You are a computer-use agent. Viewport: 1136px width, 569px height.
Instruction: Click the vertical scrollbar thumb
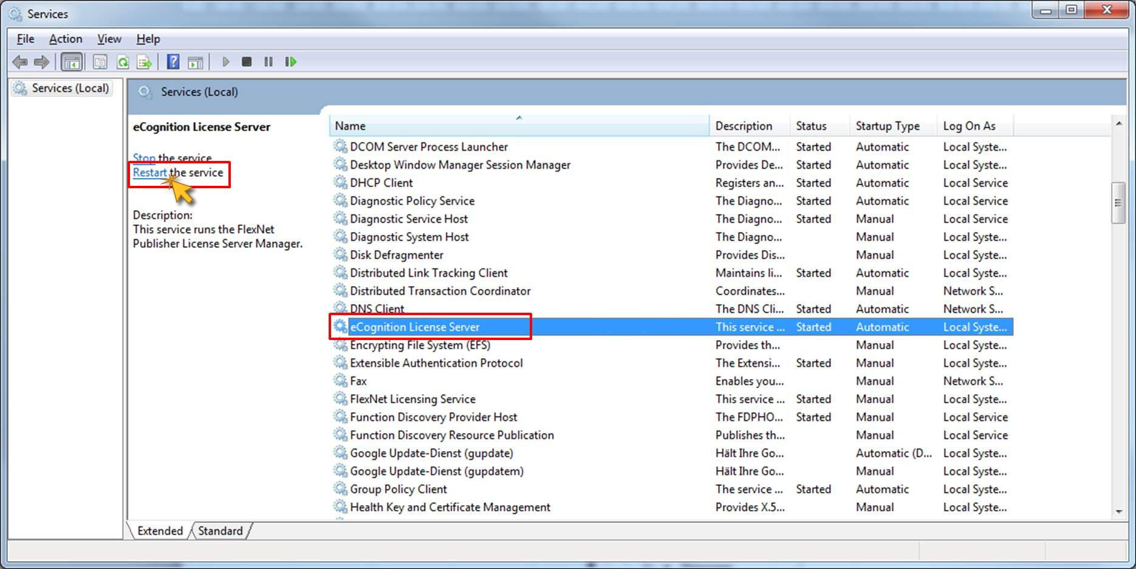point(1118,203)
